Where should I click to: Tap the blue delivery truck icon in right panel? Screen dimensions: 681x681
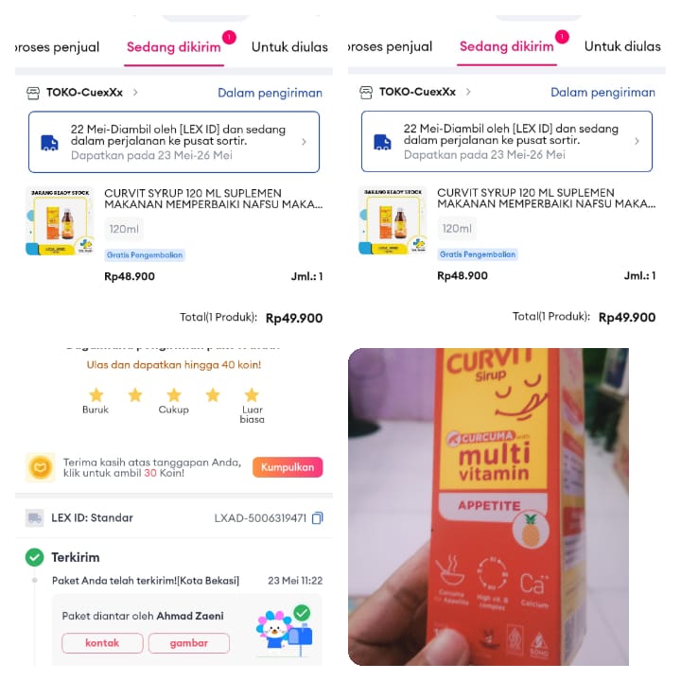coord(382,142)
